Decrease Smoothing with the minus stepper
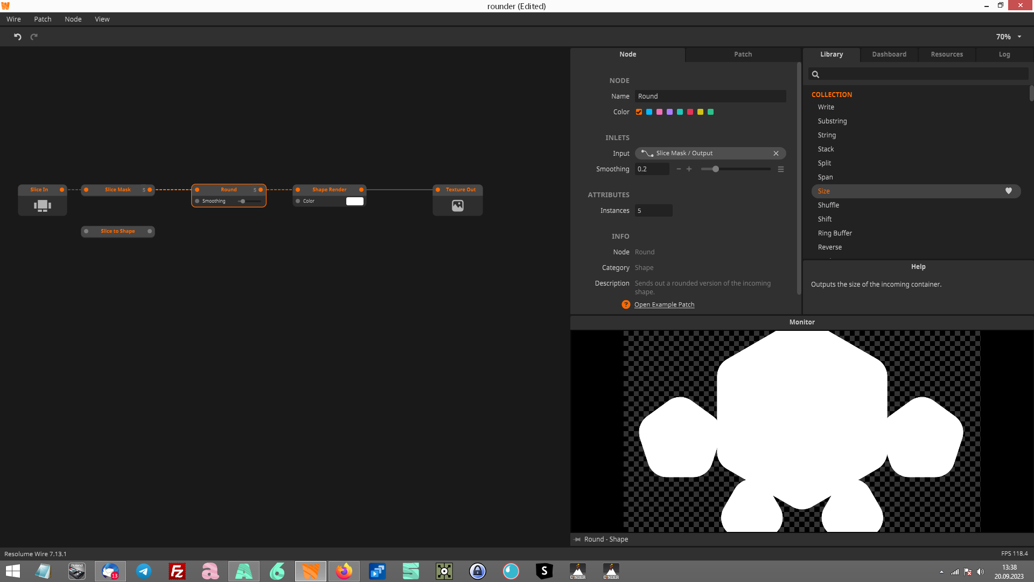Viewport: 1034px width, 582px height. [679, 169]
